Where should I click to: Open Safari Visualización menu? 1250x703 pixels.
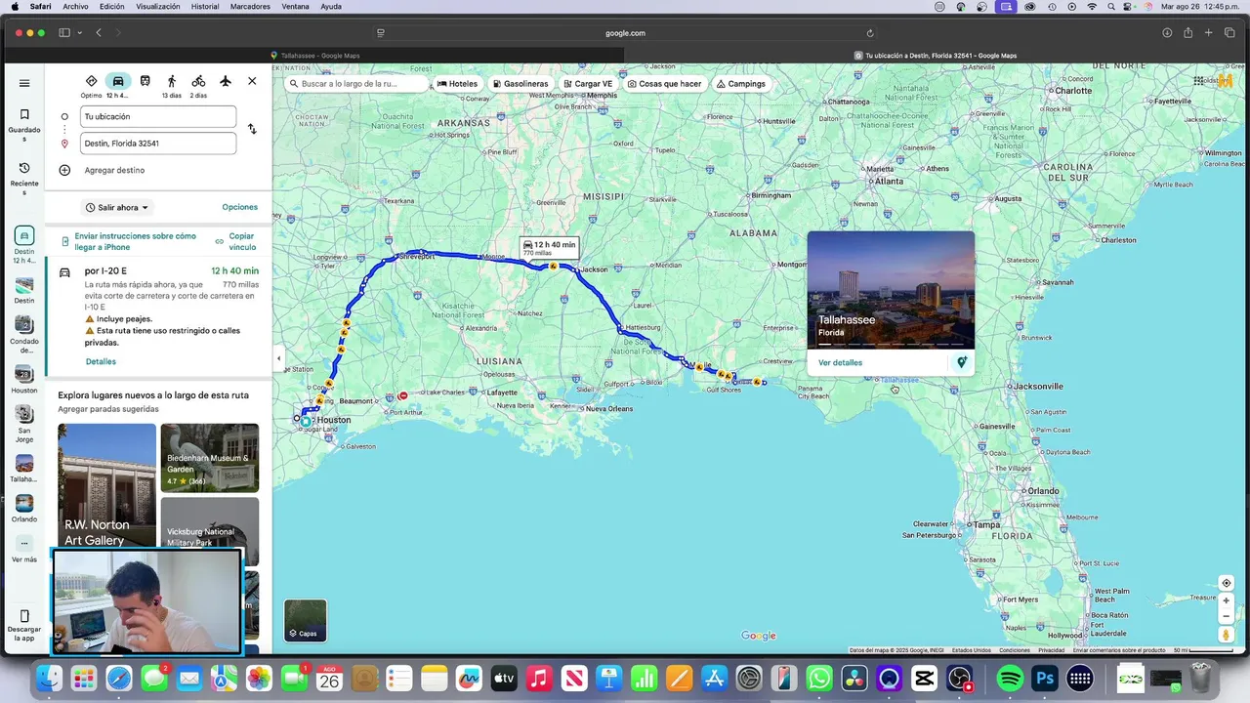point(158,6)
